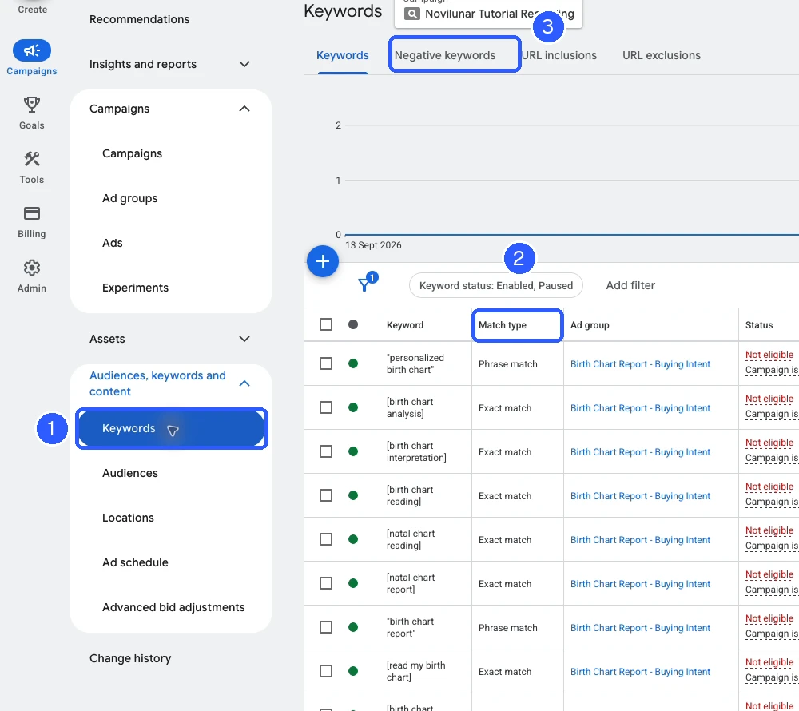Open Billing card icon
This screenshot has width=799, height=711.
click(32, 213)
